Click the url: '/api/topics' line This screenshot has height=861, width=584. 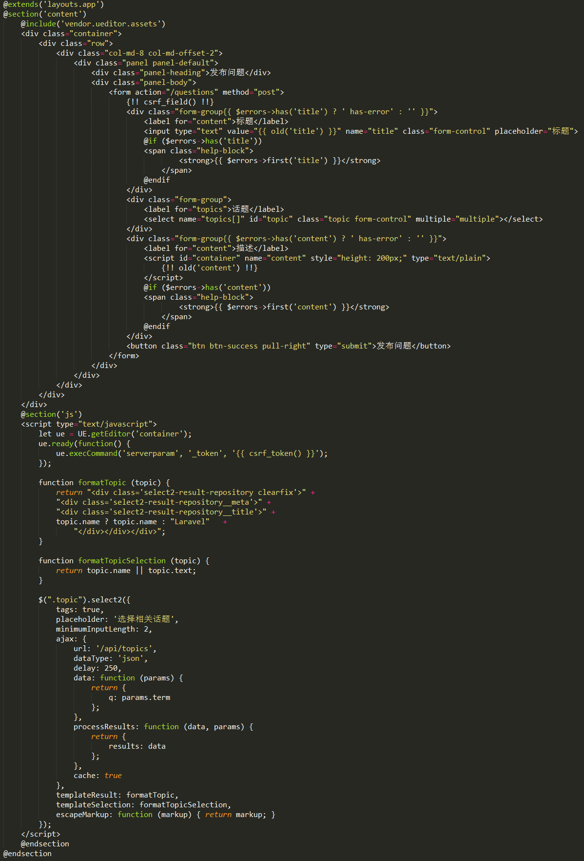pos(115,649)
